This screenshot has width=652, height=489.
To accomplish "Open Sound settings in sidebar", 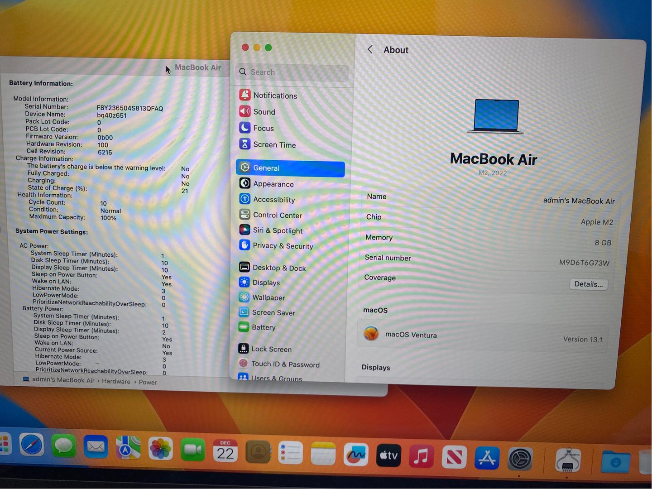I will [258, 111].
